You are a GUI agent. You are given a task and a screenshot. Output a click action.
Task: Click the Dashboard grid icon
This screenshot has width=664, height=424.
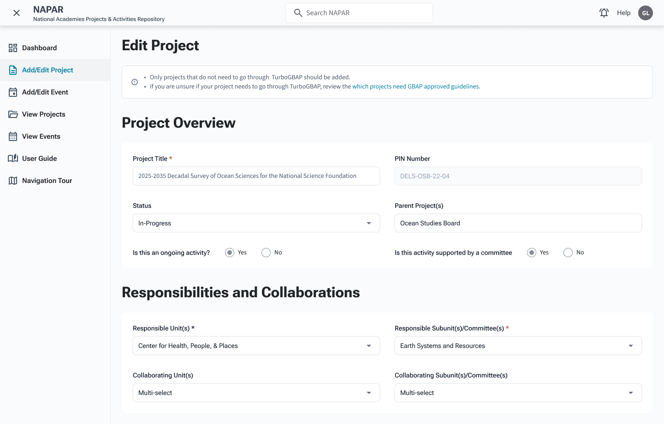pyautogui.click(x=13, y=48)
